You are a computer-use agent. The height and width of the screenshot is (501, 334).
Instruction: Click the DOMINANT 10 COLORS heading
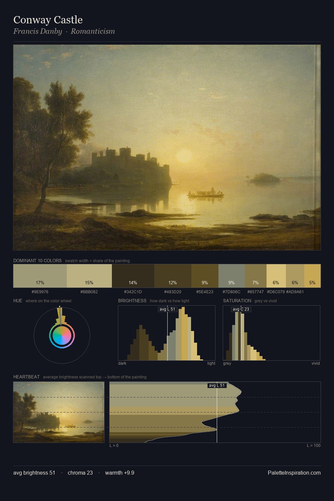pos(37,261)
